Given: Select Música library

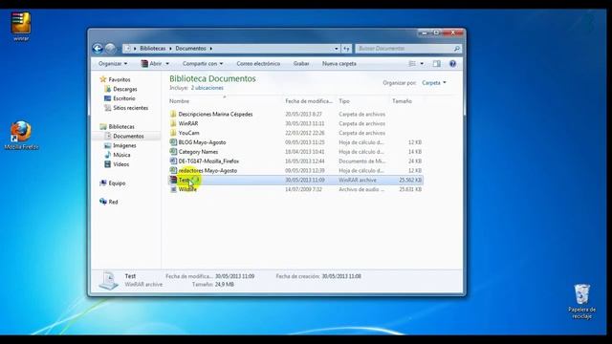Looking at the screenshot, I should tap(121, 155).
